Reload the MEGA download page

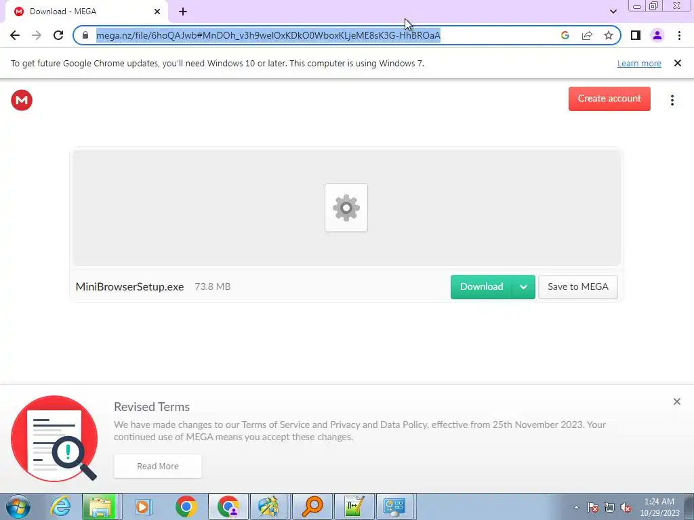coord(58,35)
